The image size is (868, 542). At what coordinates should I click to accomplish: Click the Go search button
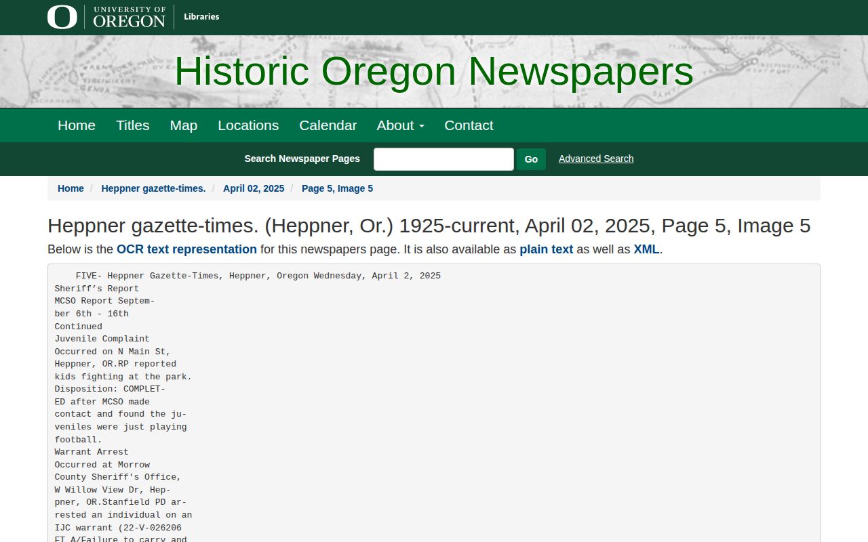point(531,159)
